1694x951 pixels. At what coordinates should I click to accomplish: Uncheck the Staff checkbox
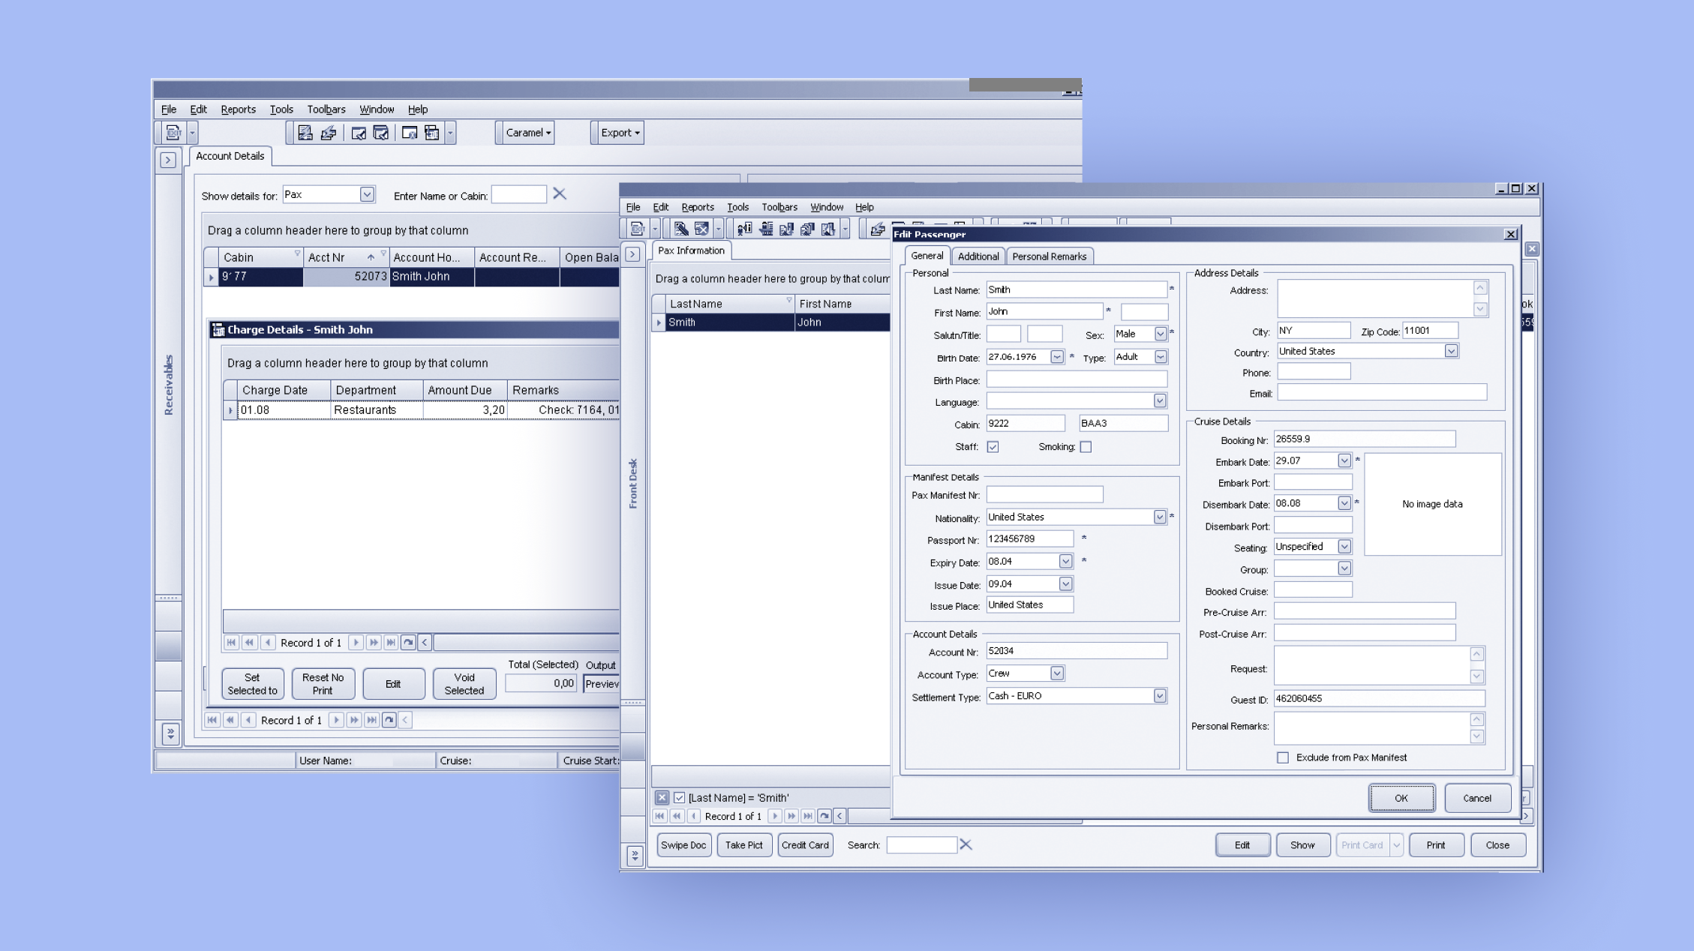click(993, 447)
